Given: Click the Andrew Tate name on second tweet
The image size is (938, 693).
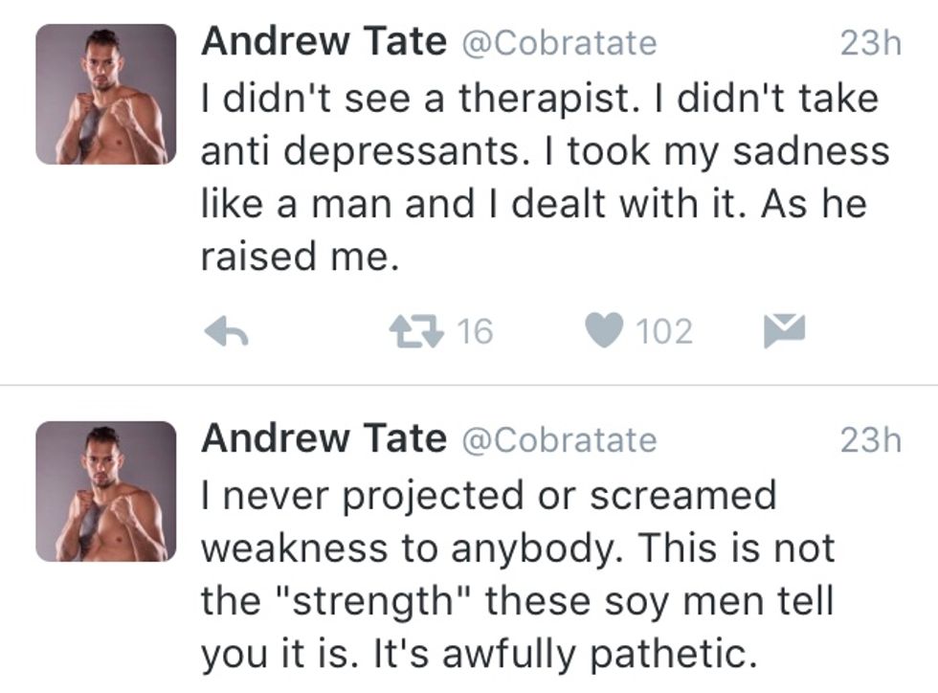Looking at the screenshot, I should click(324, 439).
